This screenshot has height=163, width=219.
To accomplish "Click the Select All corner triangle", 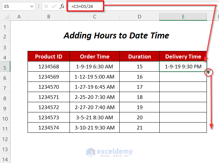I will (x=7, y=17).
